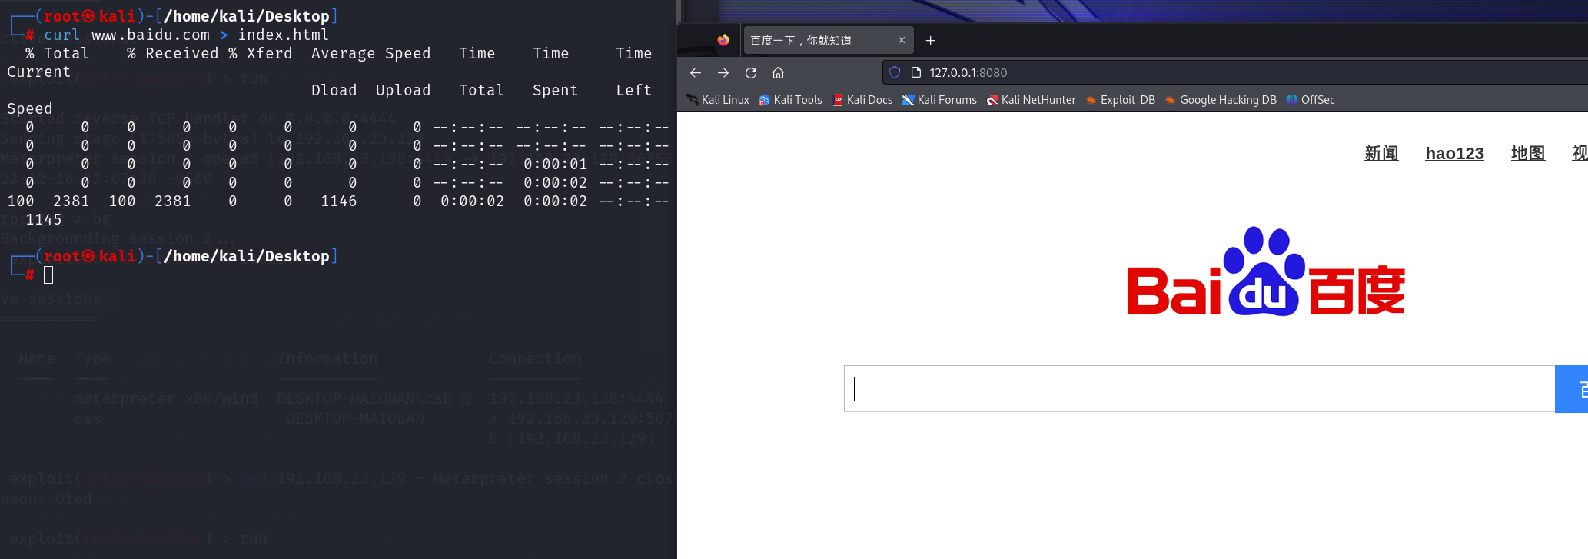Open Exploit-DB bookmark
Viewport: 1588px width, 559px height.
click(x=1120, y=100)
